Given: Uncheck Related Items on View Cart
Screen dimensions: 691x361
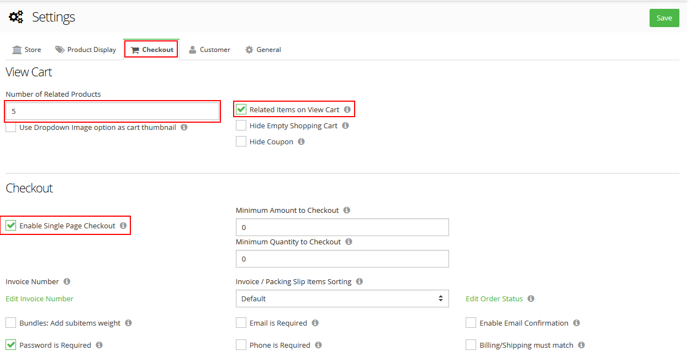Looking at the screenshot, I should click(241, 109).
